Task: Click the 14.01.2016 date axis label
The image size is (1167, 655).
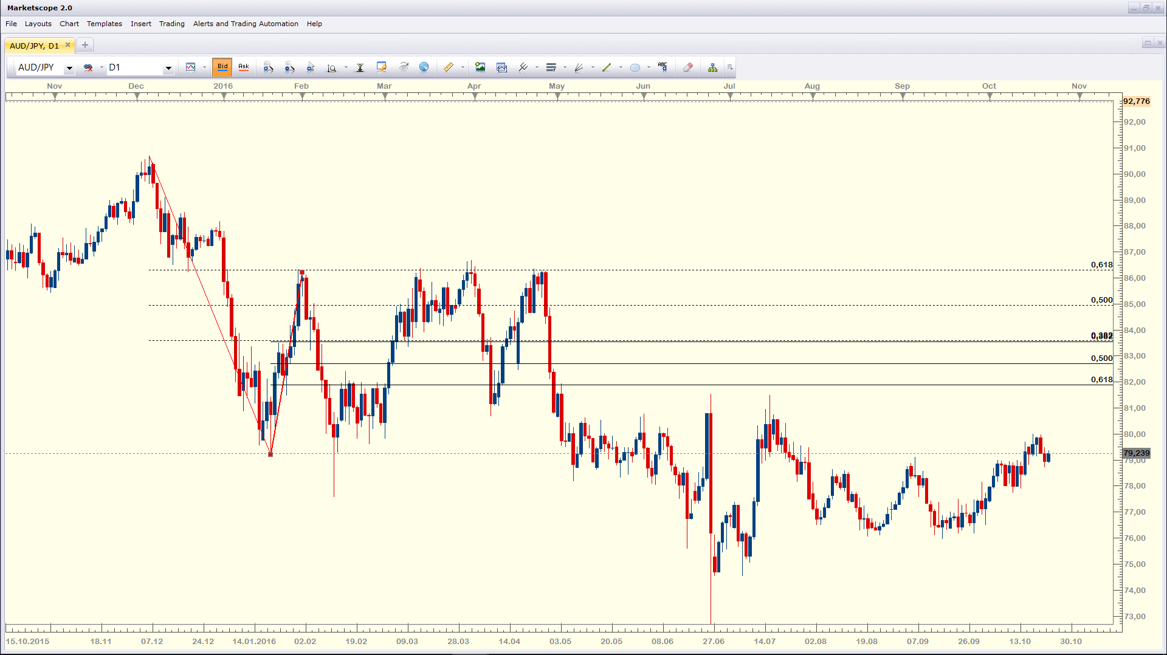Action: (x=254, y=642)
